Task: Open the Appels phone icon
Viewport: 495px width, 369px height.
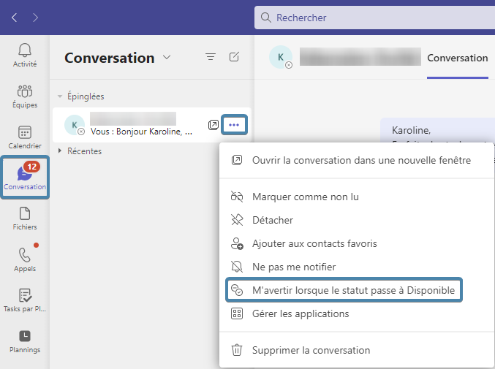Action: (x=25, y=260)
